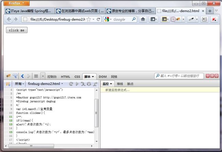Switch to the 原创专业的博客 tab
This screenshot has width=222, height=152.
(130, 11)
